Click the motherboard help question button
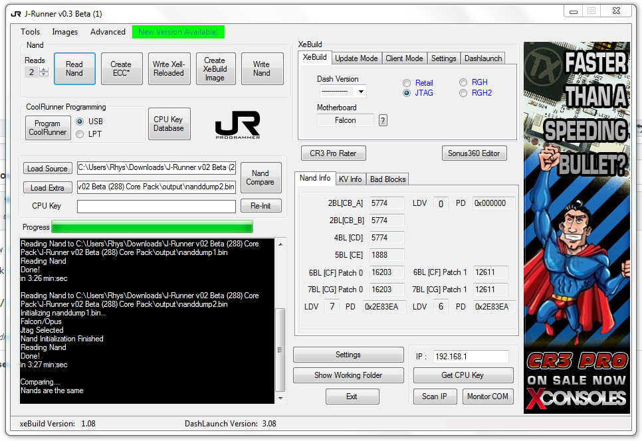This screenshot has width=642, height=441. click(x=383, y=120)
